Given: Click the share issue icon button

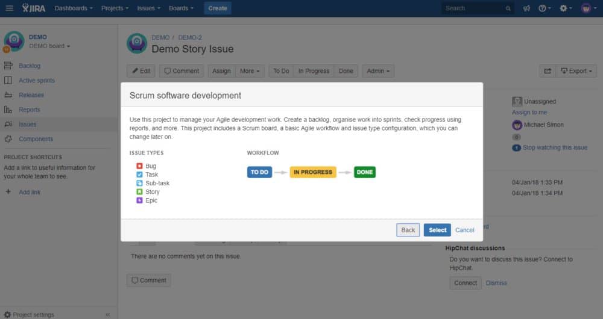Looking at the screenshot, I should coord(548,71).
